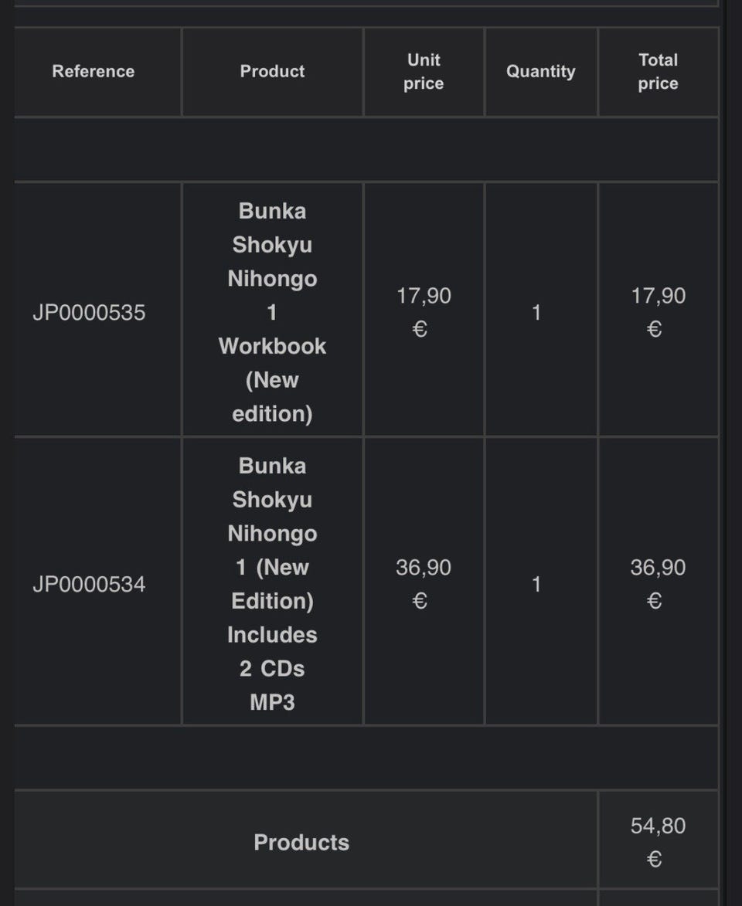Click the partially visible row below Products
The width and height of the screenshot is (742, 906).
pos(366,898)
